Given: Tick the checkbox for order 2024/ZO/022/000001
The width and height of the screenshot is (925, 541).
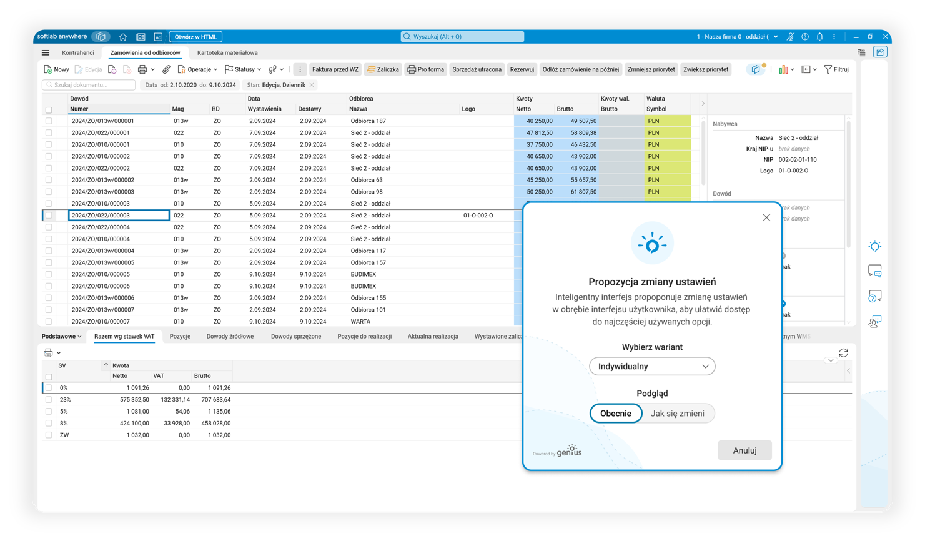Looking at the screenshot, I should (49, 133).
